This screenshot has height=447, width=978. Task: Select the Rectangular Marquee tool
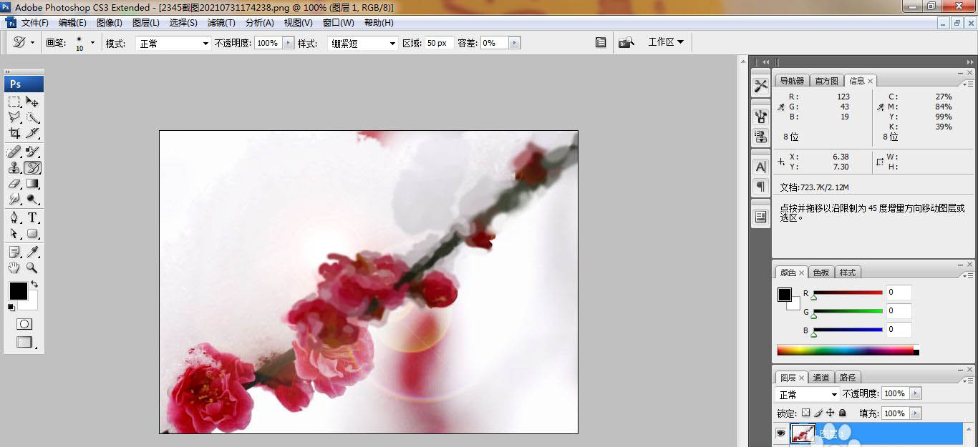(x=14, y=102)
